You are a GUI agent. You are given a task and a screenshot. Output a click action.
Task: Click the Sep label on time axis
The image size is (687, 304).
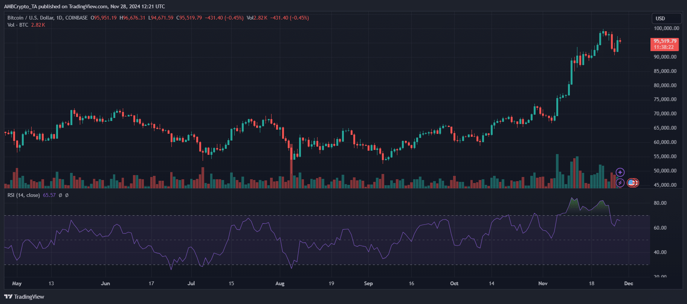click(368, 283)
